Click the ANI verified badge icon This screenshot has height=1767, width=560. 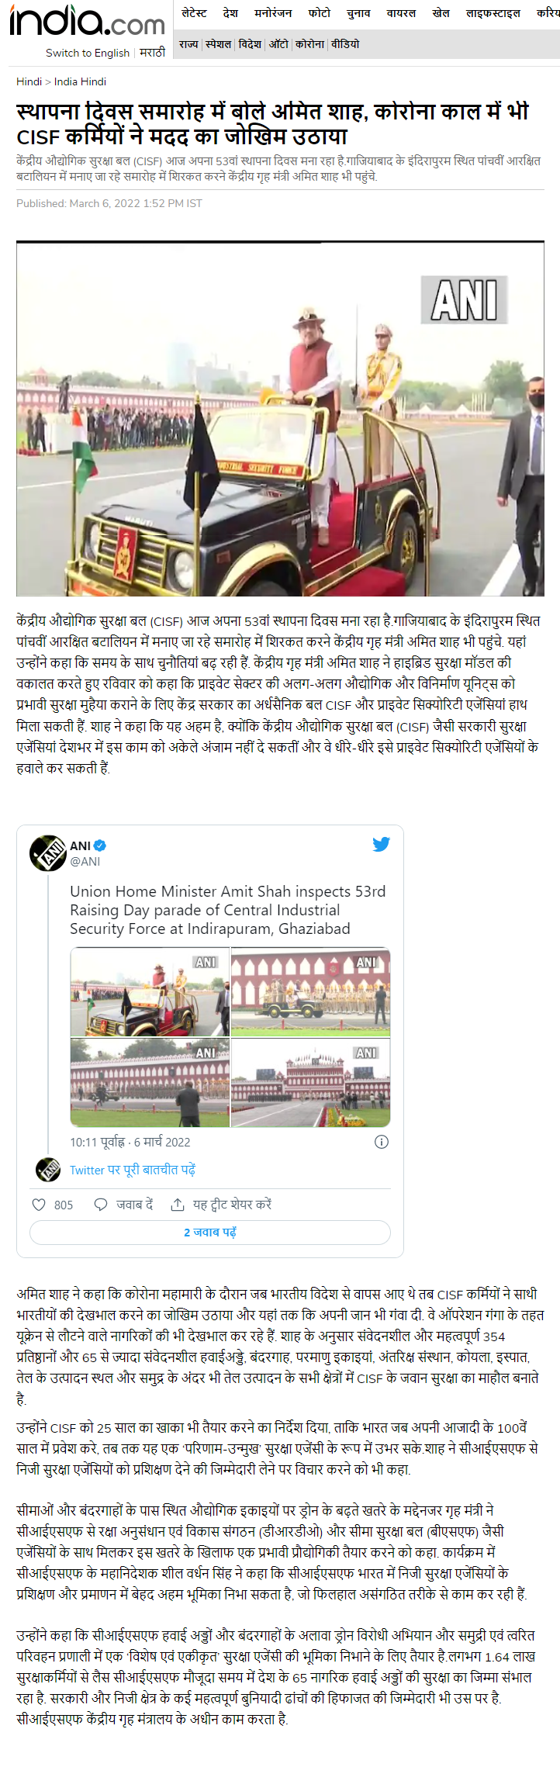(x=100, y=845)
